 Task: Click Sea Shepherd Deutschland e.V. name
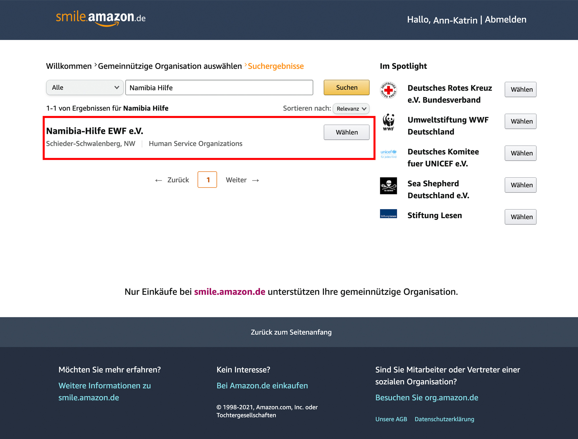click(438, 189)
